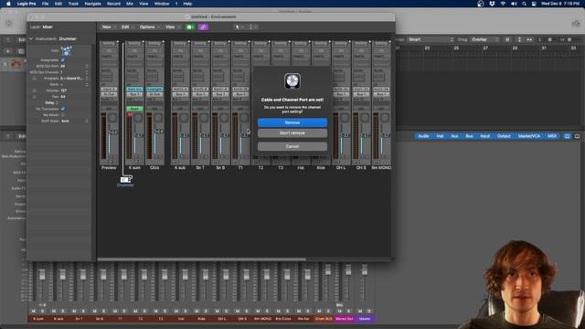Open the Navigate menu in menu bar
This screenshot has height=329, width=585.
point(93,4)
